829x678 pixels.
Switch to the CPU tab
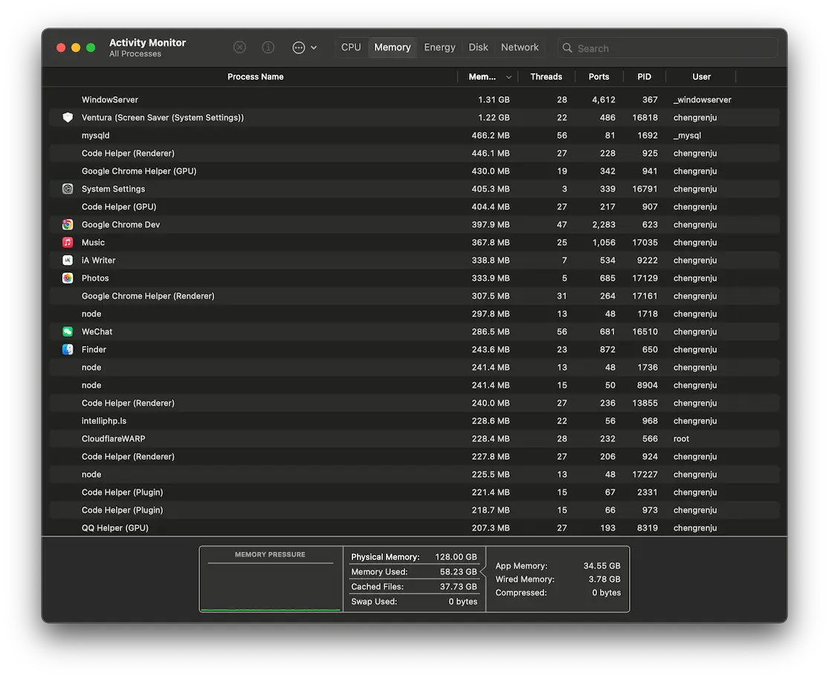[351, 48]
